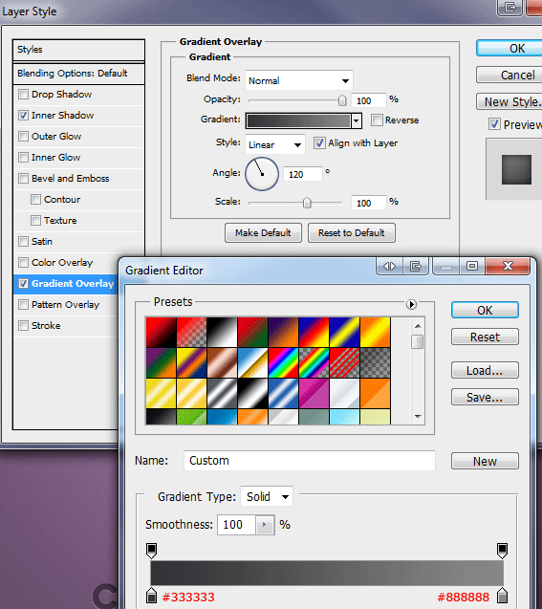
Task: Choose the solid orange gradient preset
Action: pos(376,394)
